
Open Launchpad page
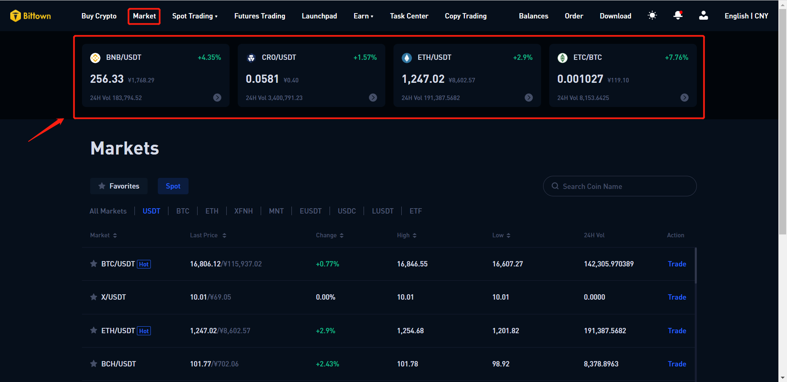point(319,16)
